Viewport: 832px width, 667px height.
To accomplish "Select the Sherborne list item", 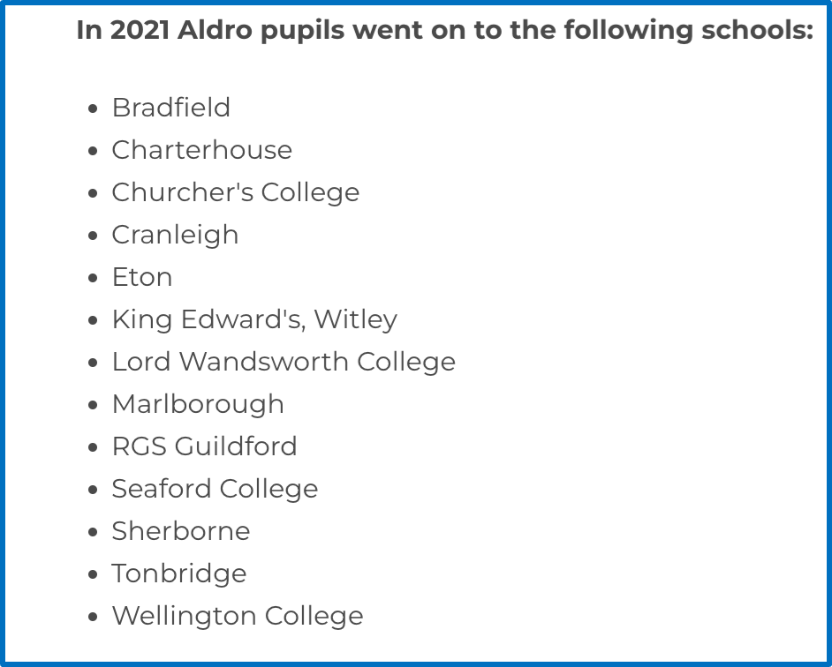I will pyautogui.click(x=181, y=531).
